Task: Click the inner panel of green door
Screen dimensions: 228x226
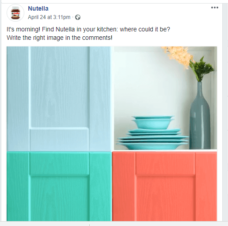Action: click(x=60, y=198)
